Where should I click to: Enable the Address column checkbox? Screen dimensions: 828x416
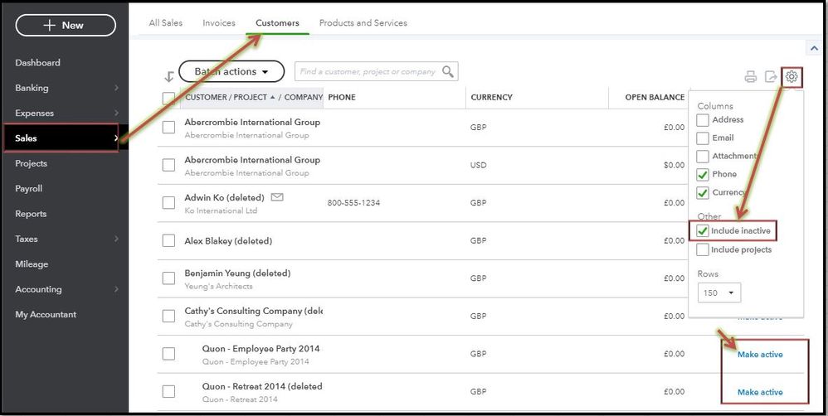[x=704, y=120]
